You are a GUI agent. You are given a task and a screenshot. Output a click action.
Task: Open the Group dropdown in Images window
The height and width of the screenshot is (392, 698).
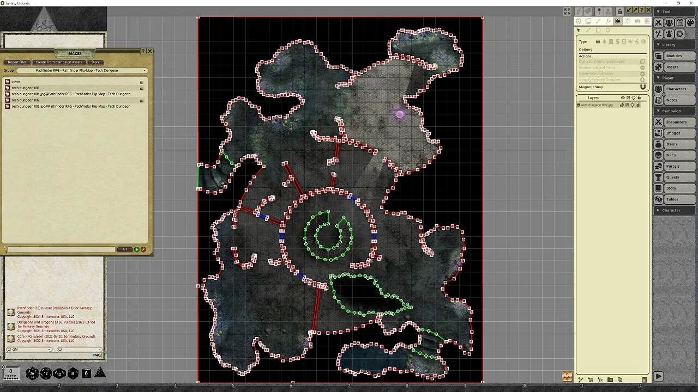coord(82,70)
